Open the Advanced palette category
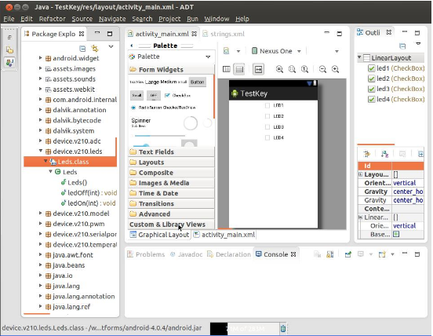 click(x=171, y=214)
